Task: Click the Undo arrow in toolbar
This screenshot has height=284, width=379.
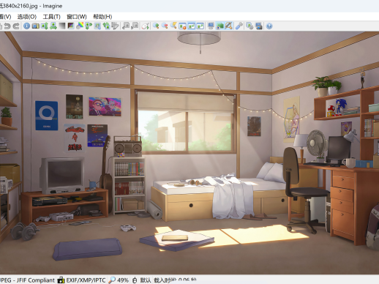Action: [x=7, y=26]
